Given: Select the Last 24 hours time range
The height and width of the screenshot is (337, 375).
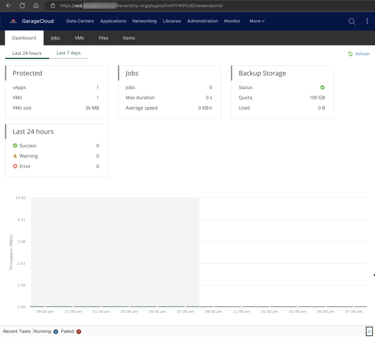Looking at the screenshot, I should click(27, 53).
